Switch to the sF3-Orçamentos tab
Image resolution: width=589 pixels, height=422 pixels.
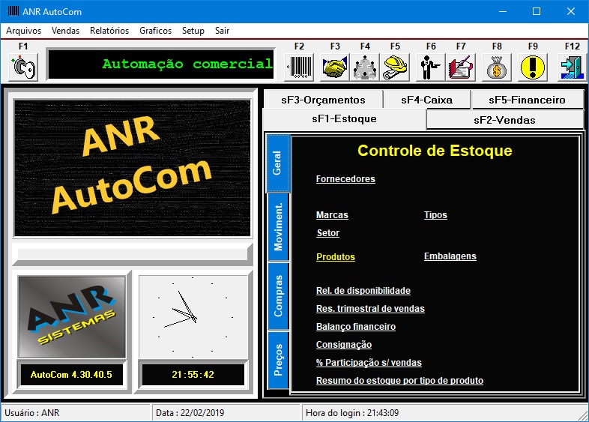coord(323,100)
